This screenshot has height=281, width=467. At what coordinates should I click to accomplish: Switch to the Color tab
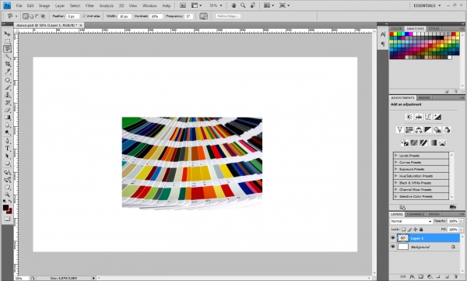click(397, 29)
